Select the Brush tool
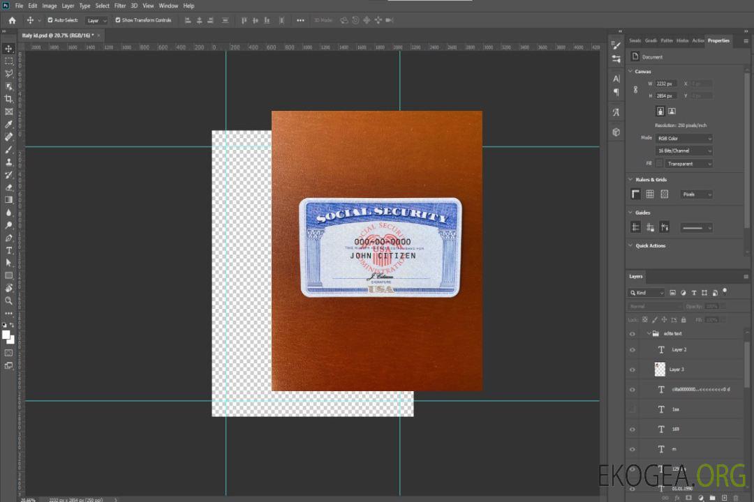Screen dimensions: 754x502 pyautogui.click(x=8, y=149)
